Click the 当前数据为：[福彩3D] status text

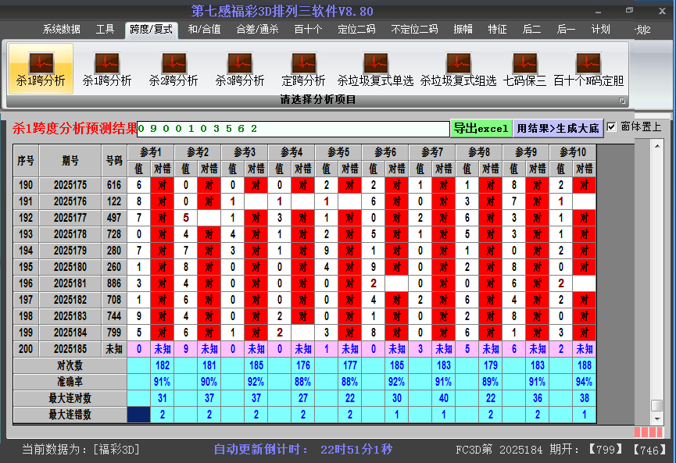(80, 450)
